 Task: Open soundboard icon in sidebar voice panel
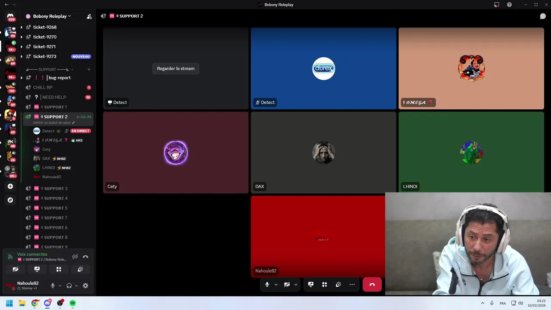coord(80,269)
